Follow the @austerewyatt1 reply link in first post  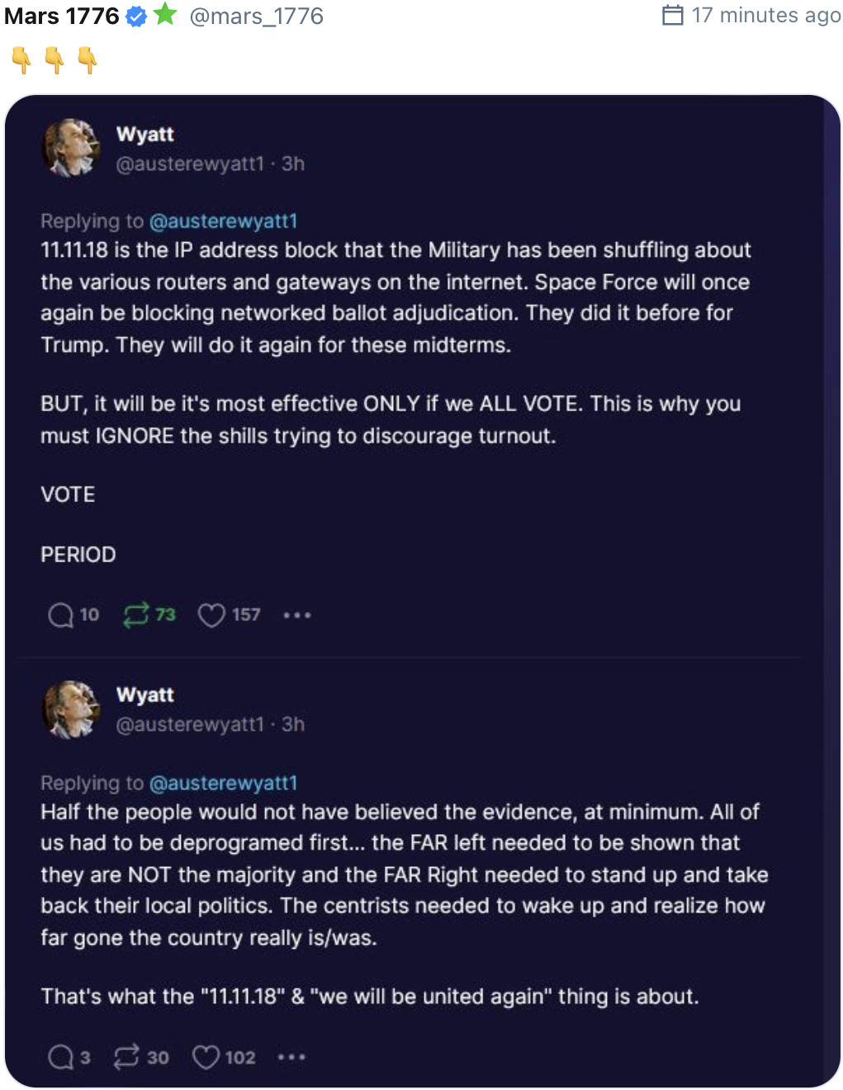coord(223,221)
